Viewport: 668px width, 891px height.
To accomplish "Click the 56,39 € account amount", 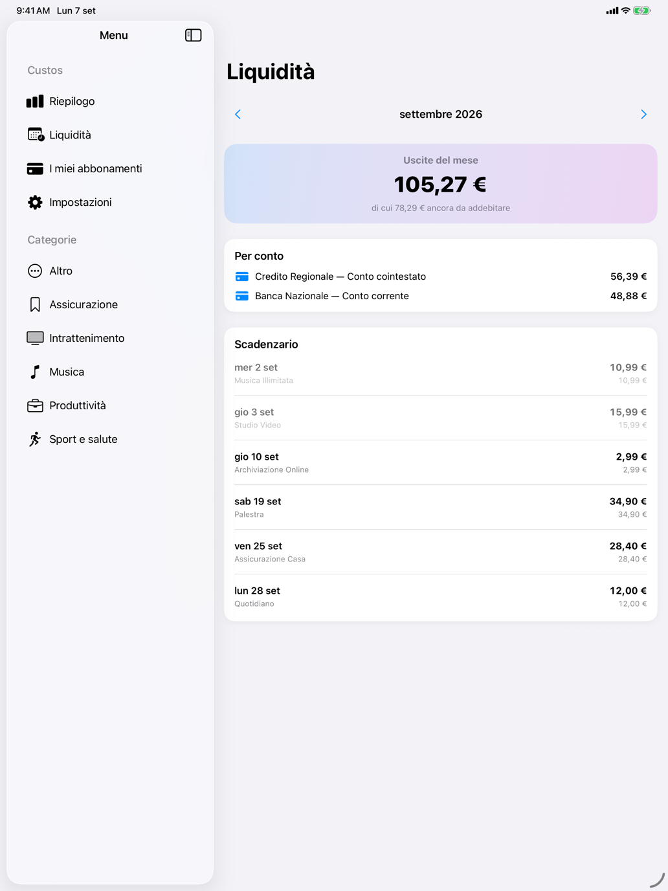I will pos(629,276).
